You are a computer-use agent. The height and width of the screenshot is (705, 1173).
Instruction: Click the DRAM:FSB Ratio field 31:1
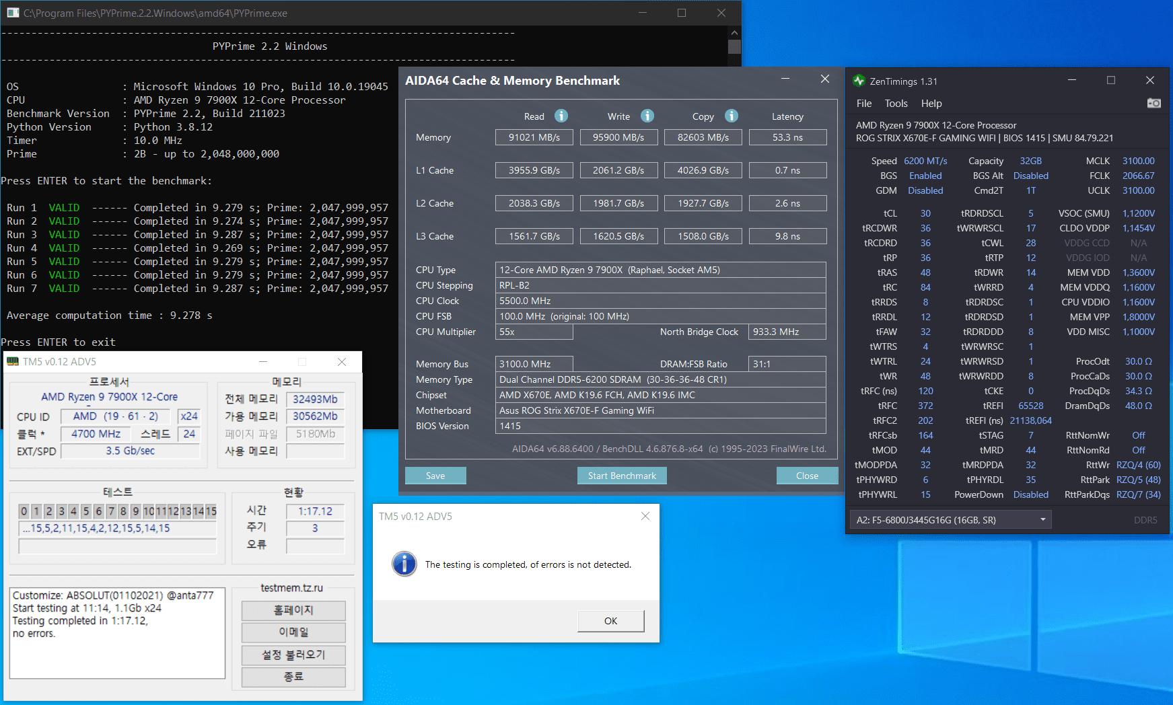[x=787, y=364]
